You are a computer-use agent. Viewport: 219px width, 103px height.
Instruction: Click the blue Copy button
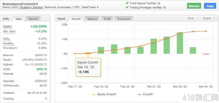coord(210,6)
